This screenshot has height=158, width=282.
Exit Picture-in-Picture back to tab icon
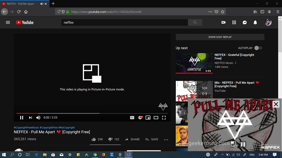[233, 145]
